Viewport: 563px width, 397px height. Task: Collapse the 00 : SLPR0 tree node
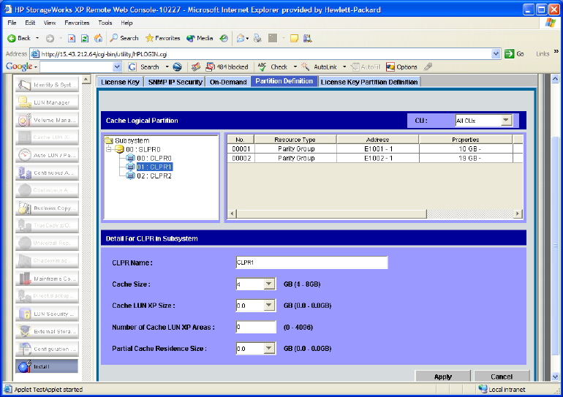pyautogui.click(x=109, y=149)
